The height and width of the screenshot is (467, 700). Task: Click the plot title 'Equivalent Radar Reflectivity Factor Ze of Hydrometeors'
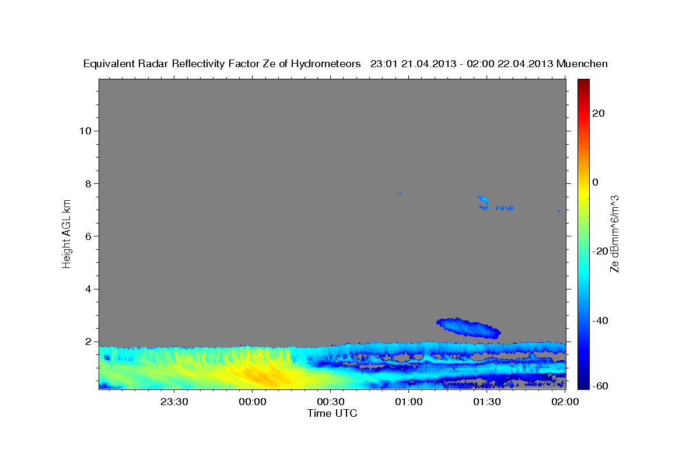222,64
